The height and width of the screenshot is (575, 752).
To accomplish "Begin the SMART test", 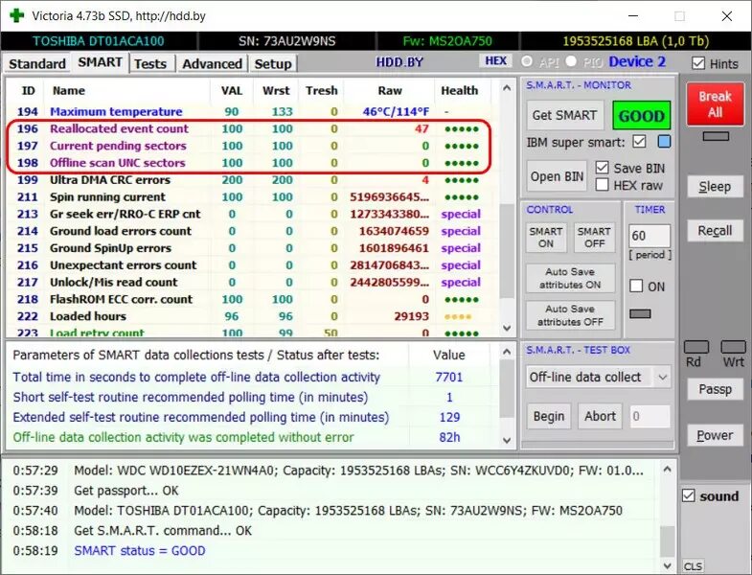I will tap(549, 416).
